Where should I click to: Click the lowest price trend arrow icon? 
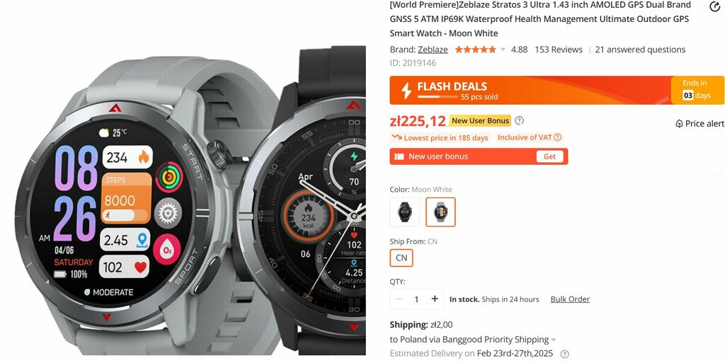(x=396, y=137)
